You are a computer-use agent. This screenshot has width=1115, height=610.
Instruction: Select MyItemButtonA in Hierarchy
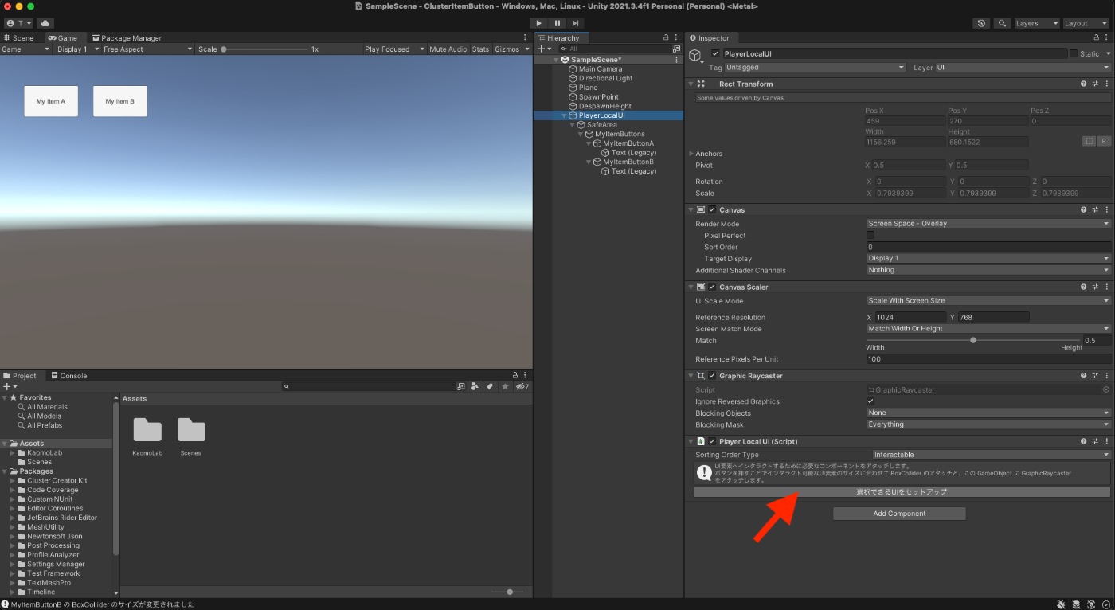(x=628, y=143)
